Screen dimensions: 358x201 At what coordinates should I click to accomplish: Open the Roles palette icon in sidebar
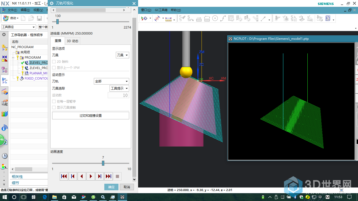(4, 167)
